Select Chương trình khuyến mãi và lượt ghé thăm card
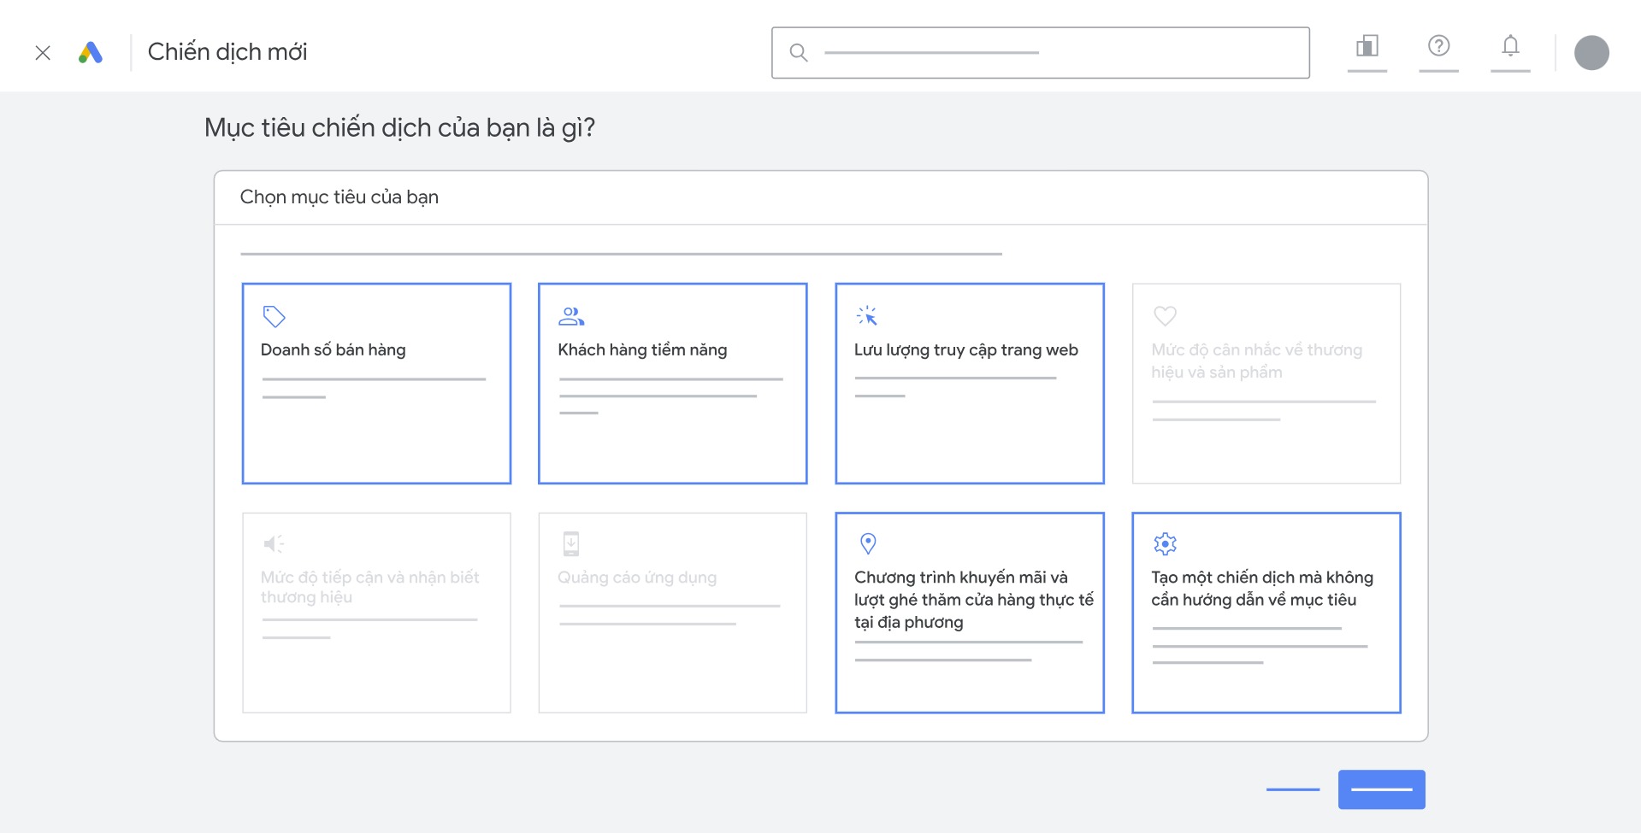This screenshot has height=833, width=1641. pyautogui.click(x=970, y=613)
